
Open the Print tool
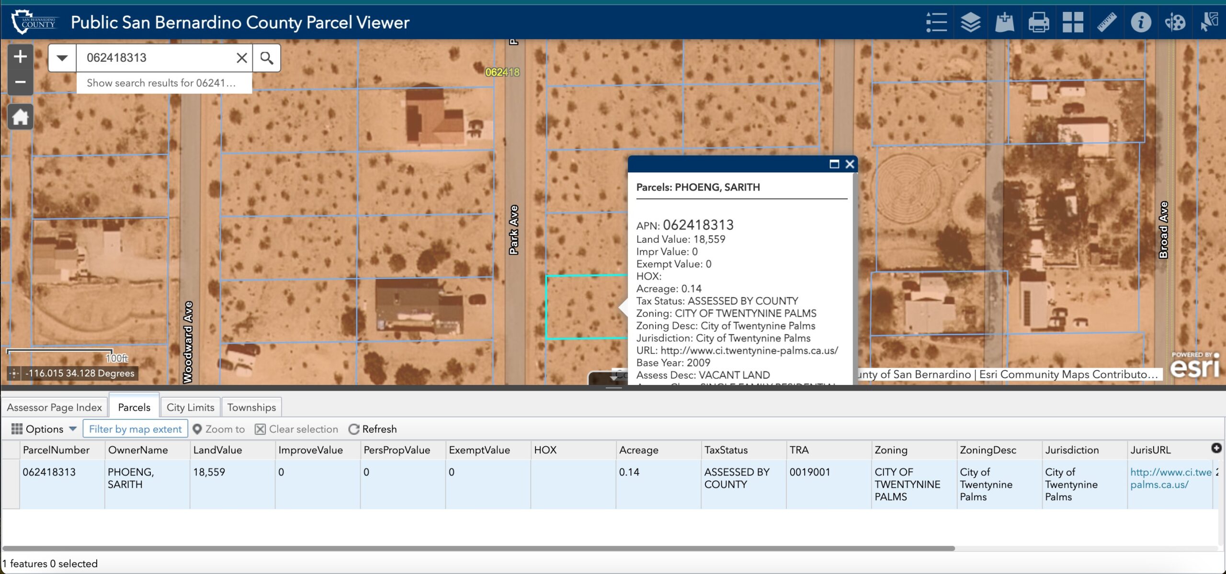tap(1038, 22)
